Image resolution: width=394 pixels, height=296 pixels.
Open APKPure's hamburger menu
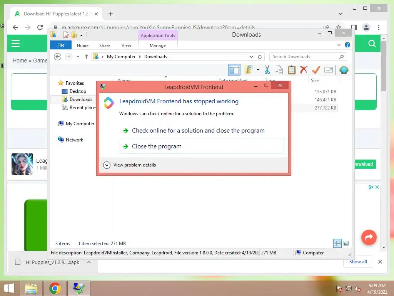click(x=15, y=43)
